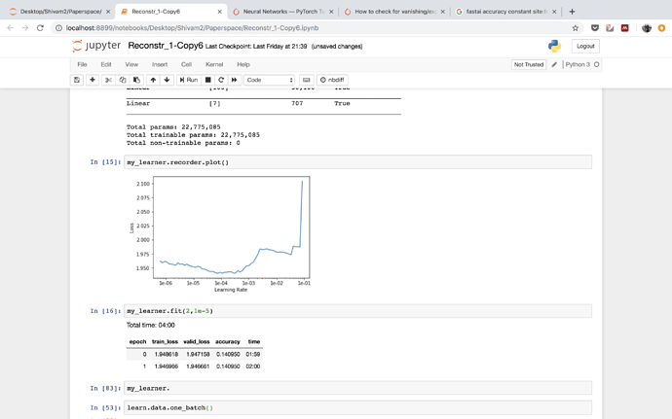Move the selected cell up
The height and width of the screenshot is (419, 672).
153,80
